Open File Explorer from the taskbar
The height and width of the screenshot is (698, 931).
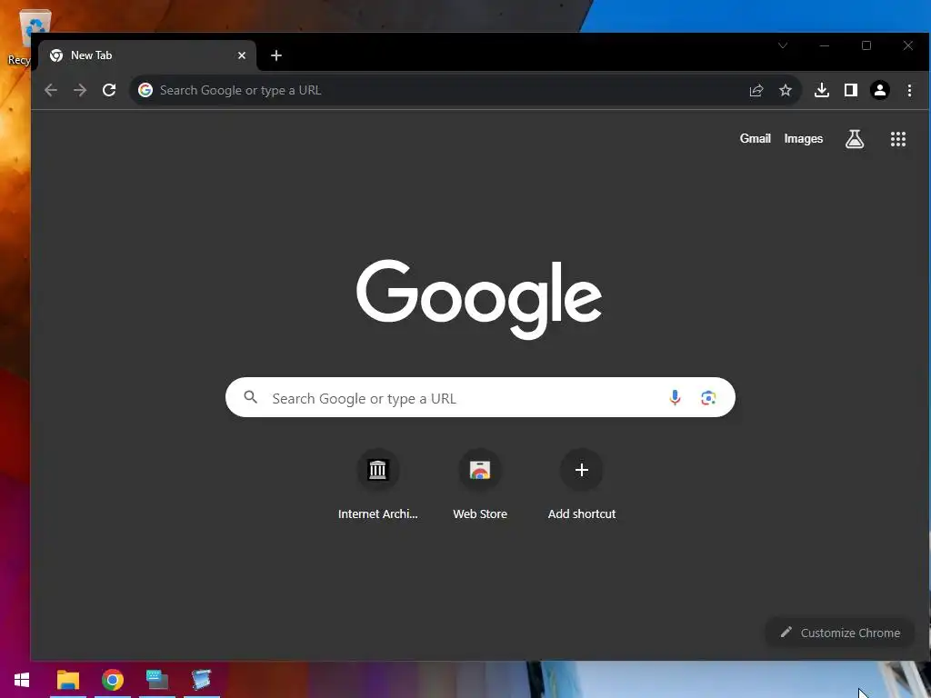(67, 680)
